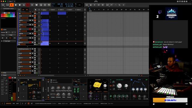Toggle the red overdub button in transport
The image size is (192, 108).
coord(28,5)
